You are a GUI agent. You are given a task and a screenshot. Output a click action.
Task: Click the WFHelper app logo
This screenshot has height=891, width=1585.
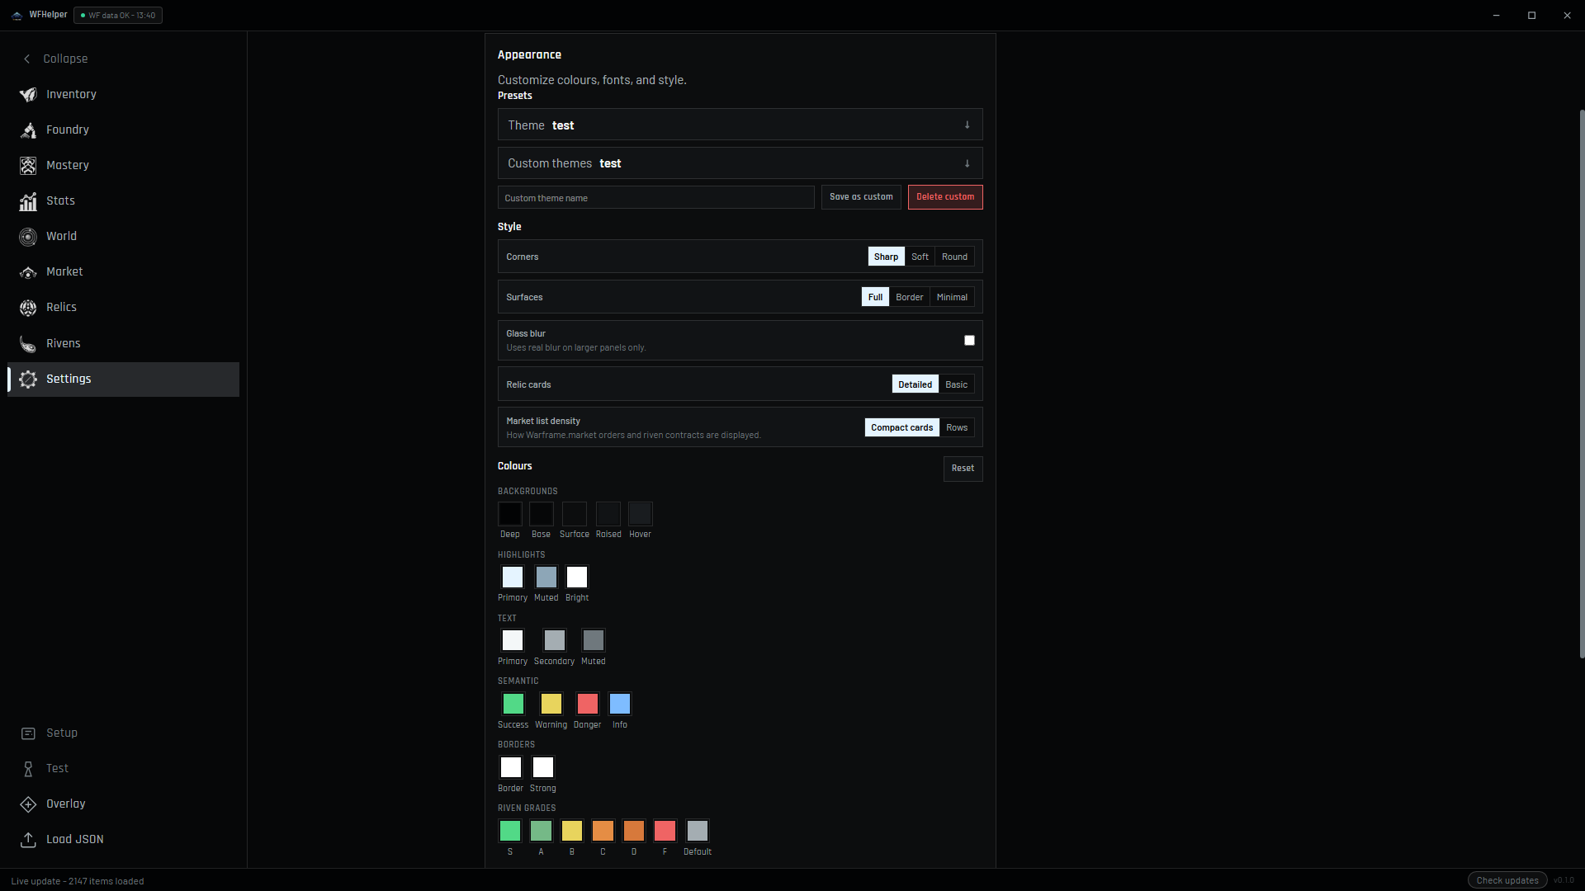[17, 15]
